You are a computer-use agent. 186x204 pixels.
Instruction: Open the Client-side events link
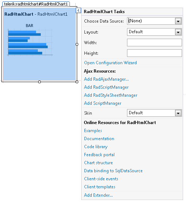coord(101,179)
